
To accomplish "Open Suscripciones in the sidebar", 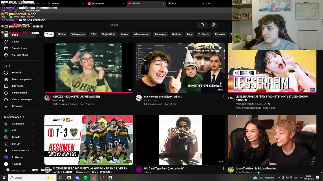I will pyautogui.click(x=19, y=48).
